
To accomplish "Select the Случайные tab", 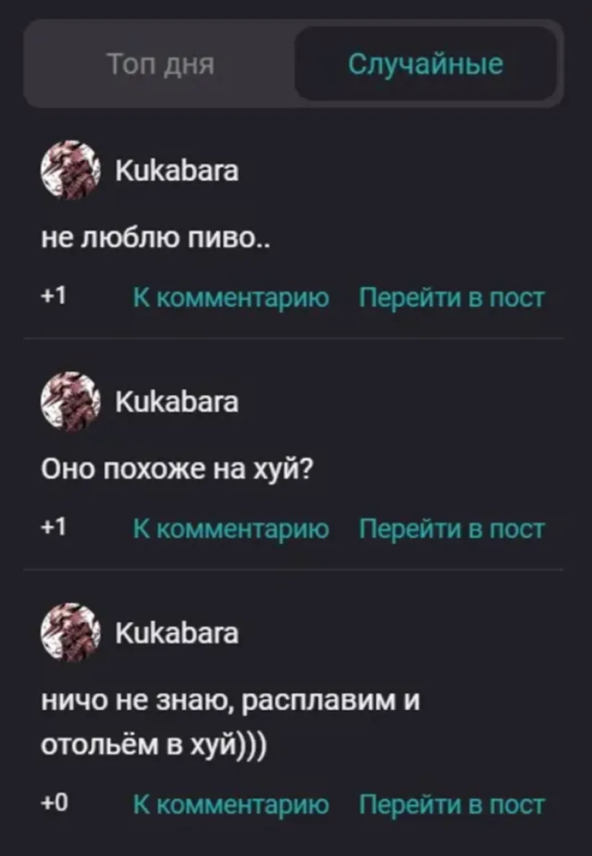I will coord(426,64).
